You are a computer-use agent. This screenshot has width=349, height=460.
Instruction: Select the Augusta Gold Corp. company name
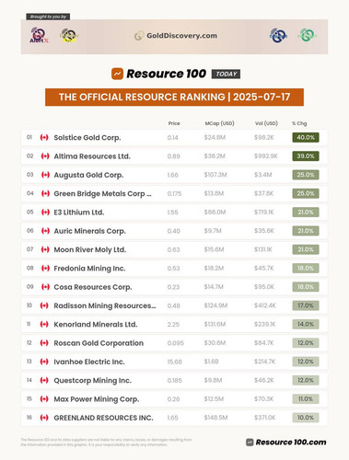pos(88,175)
